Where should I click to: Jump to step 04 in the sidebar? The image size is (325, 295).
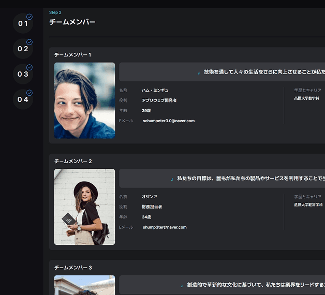coord(23,99)
